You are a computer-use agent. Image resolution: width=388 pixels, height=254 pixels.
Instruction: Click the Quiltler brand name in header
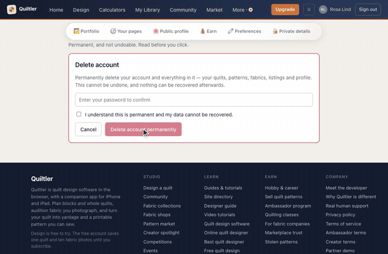coord(28,9)
